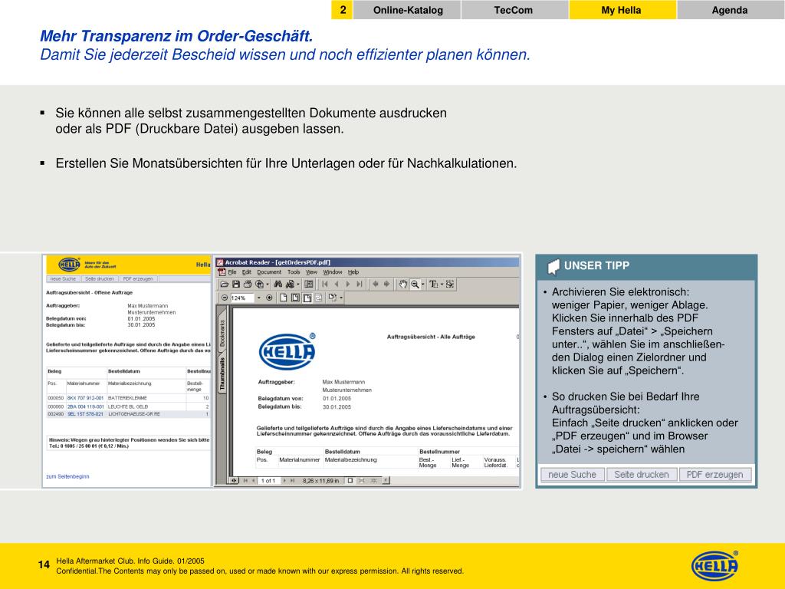The image size is (785, 589).
Task: Click the 124% zoom input field
Action: (x=242, y=298)
